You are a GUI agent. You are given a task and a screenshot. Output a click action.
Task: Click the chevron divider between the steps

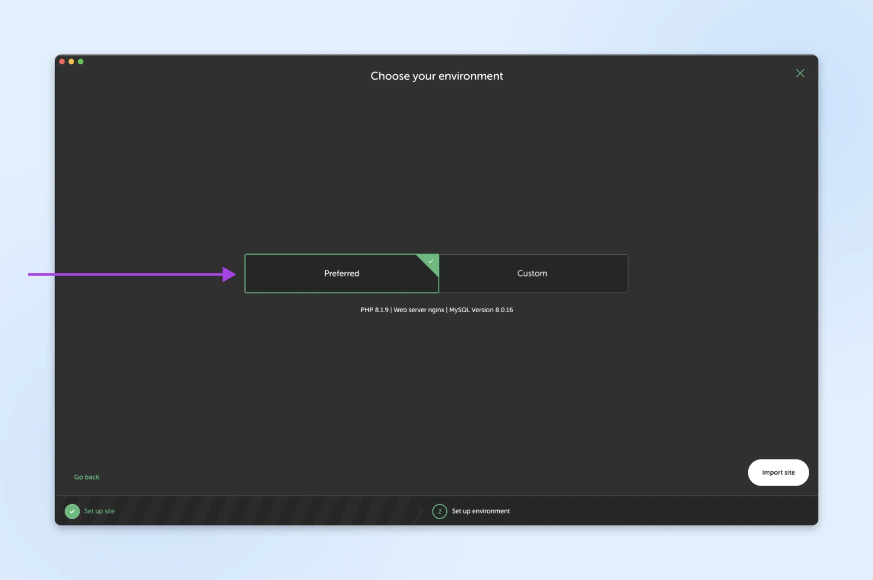coord(419,511)
